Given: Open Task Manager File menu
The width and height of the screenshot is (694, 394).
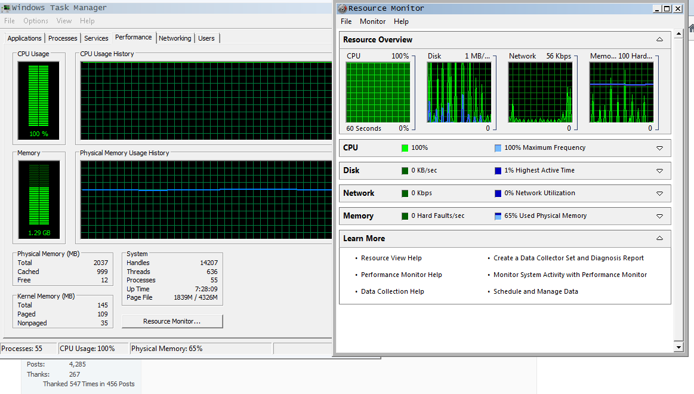Looking at the screenshot, I should pos(10,21).
